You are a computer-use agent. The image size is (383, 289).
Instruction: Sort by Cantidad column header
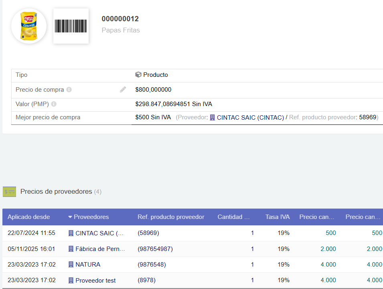[x=233, y=217]
